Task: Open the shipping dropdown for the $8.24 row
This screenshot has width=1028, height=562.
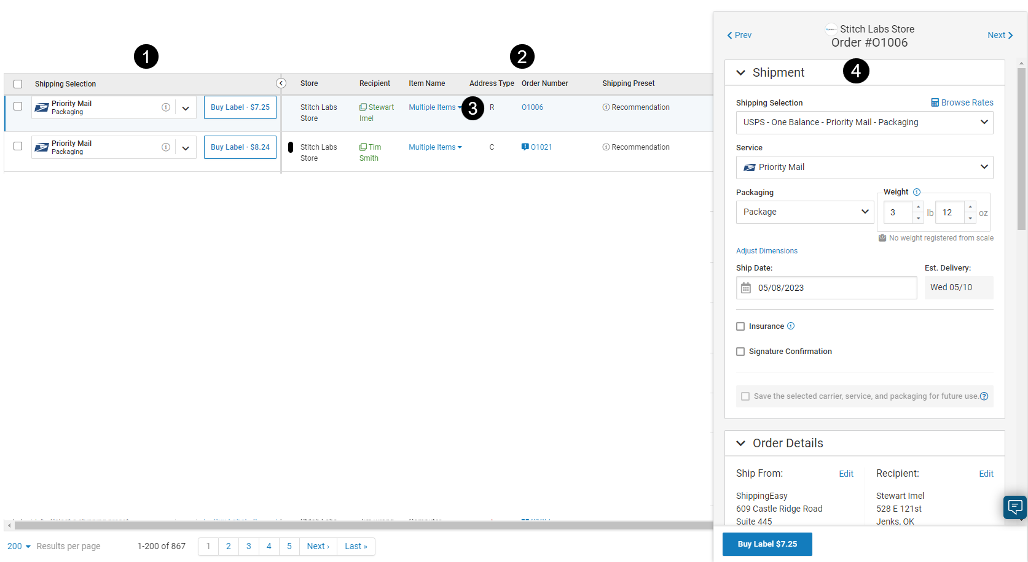Action: [x=186, y=148]
